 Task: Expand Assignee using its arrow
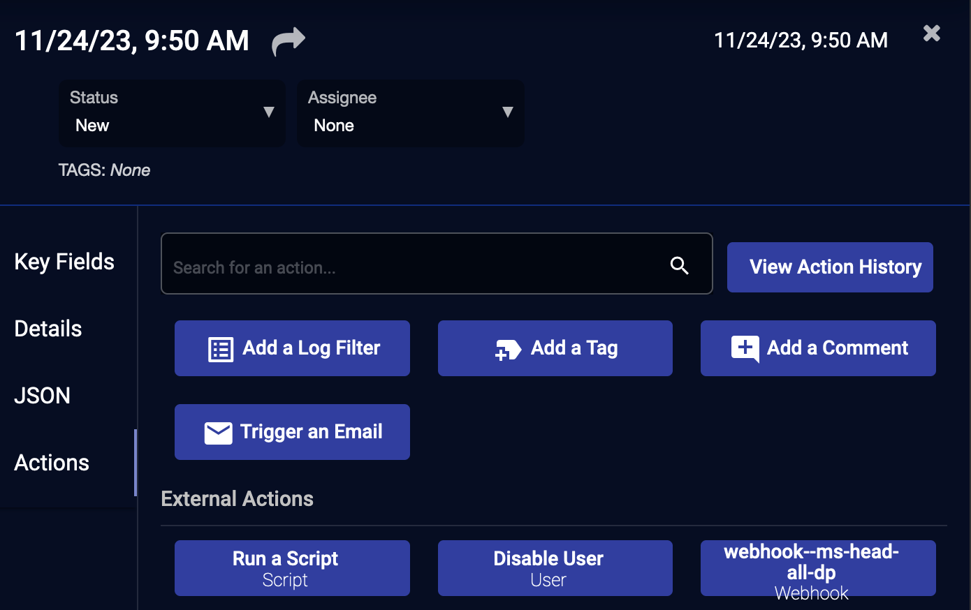pos(508,112)
